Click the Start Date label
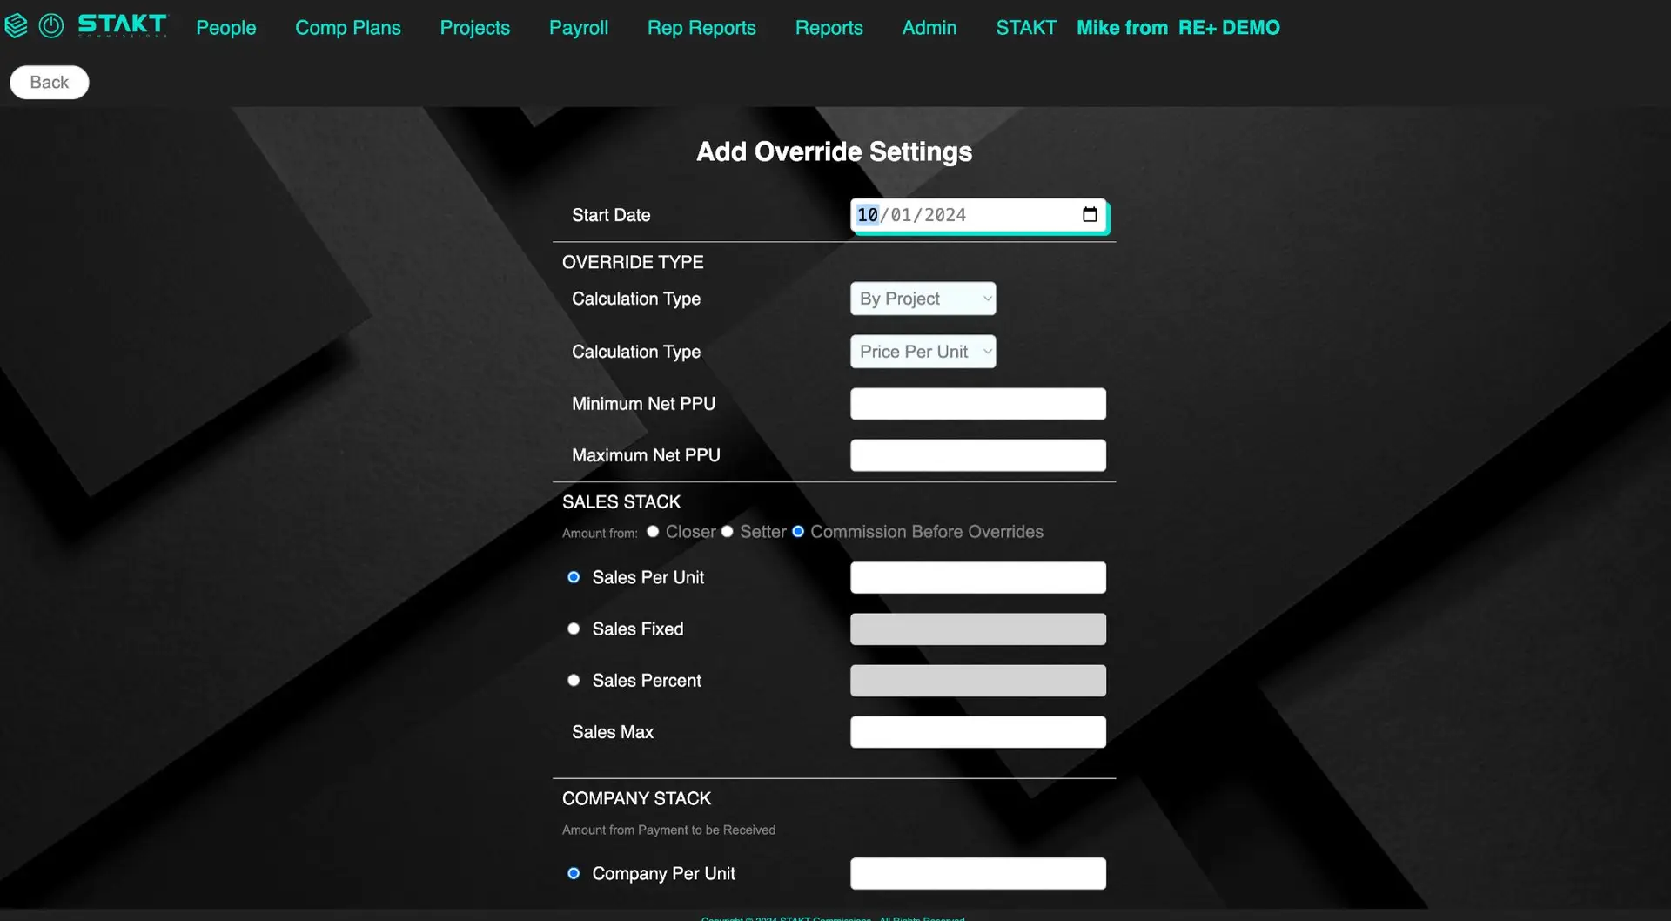The height and width of the screenshot is (921, 1671). coord(611,215)
